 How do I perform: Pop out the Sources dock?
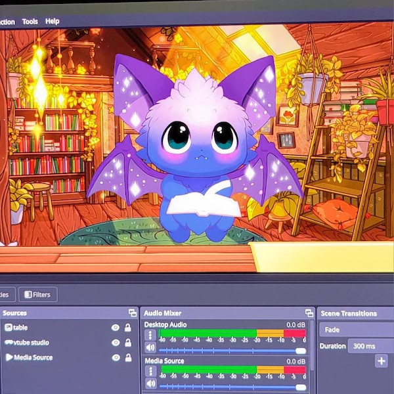pyautogui.click(x=133, y=313)
